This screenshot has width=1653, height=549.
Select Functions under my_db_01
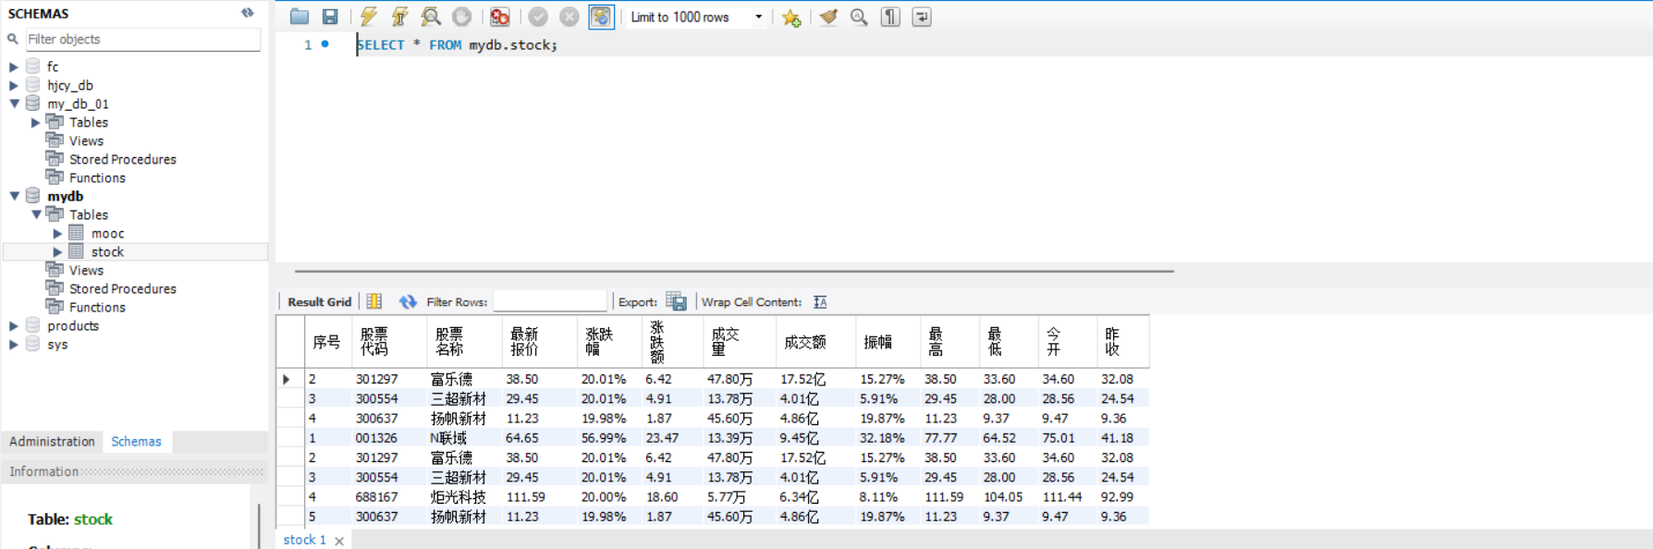[x=97, y=177]
